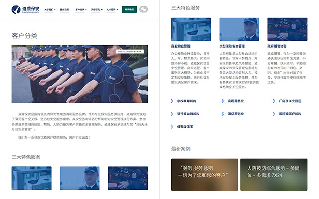The image size is (319, 199).
Task: Click the police image above 政府辅警协警
Action: pos(287,29)
